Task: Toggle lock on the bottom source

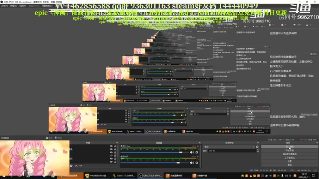Action: [x=115, y=162]
